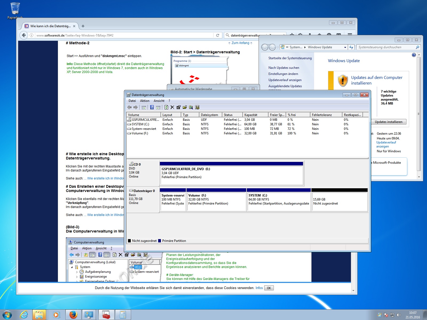Click the Windows Update scrollbar down arrow
The image size is (427, 320).
click(x=419, y=177)
